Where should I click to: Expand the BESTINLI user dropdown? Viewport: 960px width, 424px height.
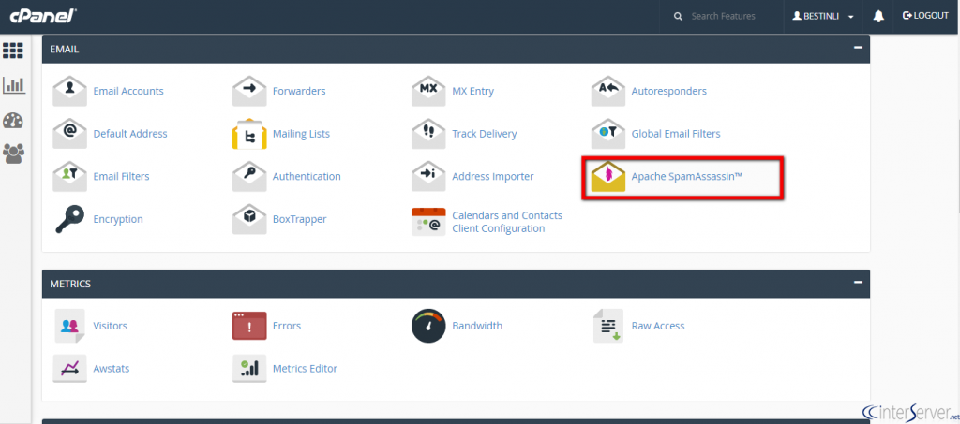(x=823, y=16)
